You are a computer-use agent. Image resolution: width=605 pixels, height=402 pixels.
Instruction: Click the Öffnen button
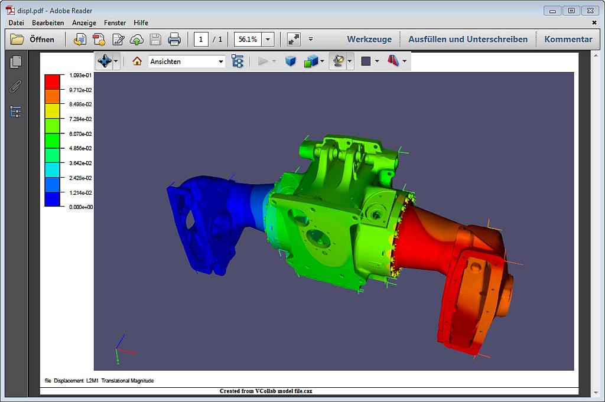(x=34, y=40)
